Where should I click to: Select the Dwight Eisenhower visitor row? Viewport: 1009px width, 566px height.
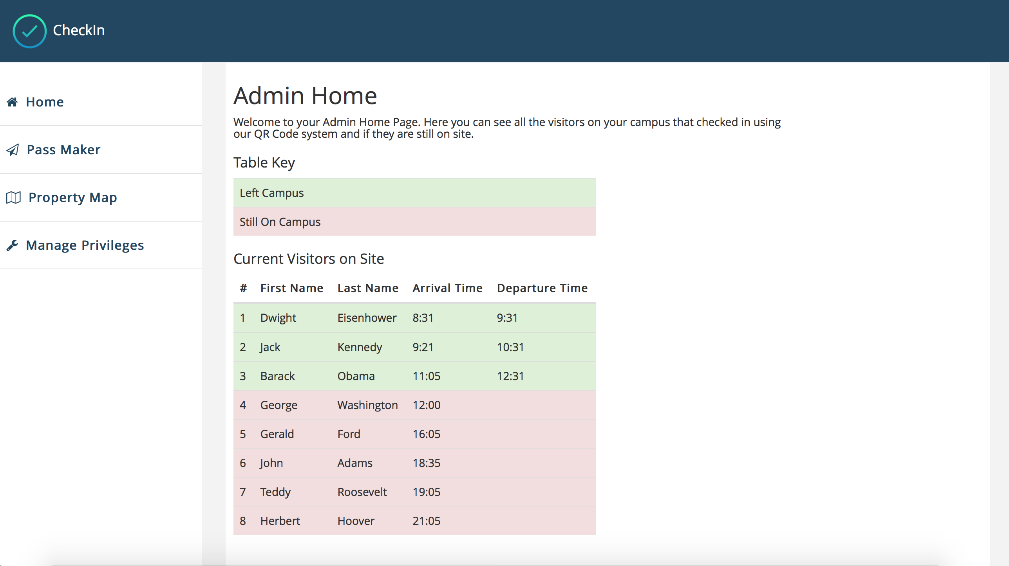coord(414,318)
